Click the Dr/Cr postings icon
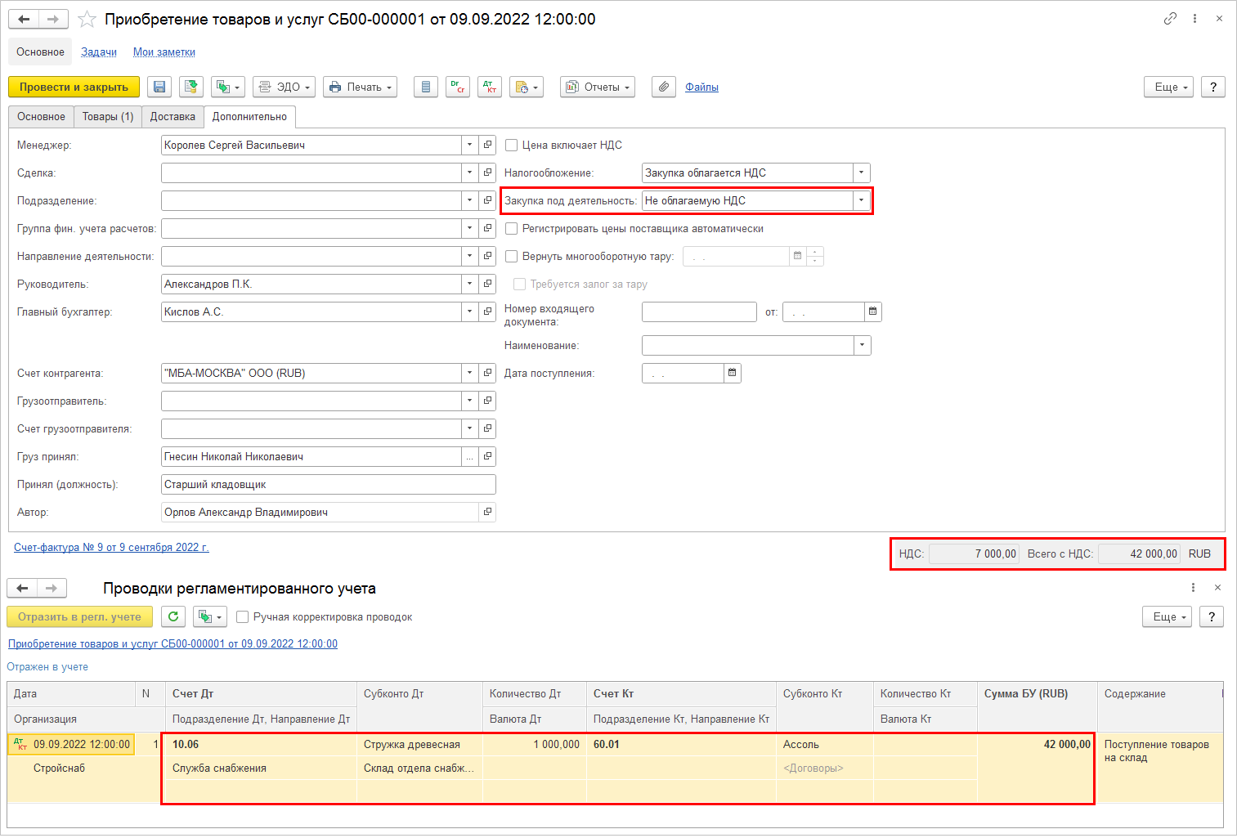The height and width of the screenshot is (838, 1237). pyautogui.click(x=458, y=87)
